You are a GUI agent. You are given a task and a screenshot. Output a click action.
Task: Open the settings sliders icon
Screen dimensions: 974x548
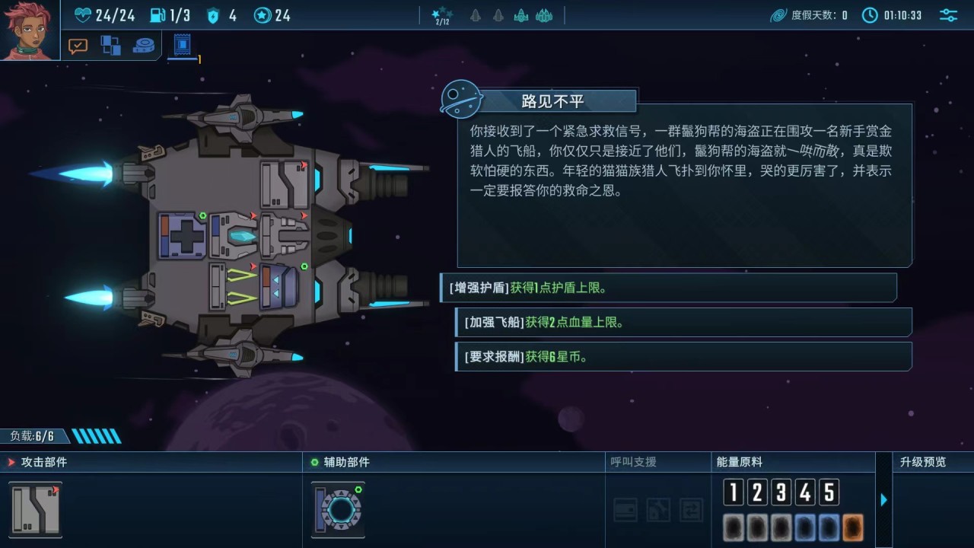948,15
